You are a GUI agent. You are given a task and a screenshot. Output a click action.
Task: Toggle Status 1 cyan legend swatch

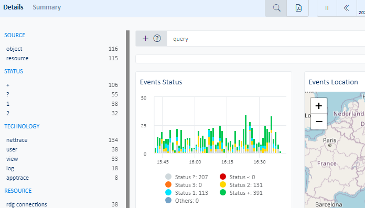[168, 193]
